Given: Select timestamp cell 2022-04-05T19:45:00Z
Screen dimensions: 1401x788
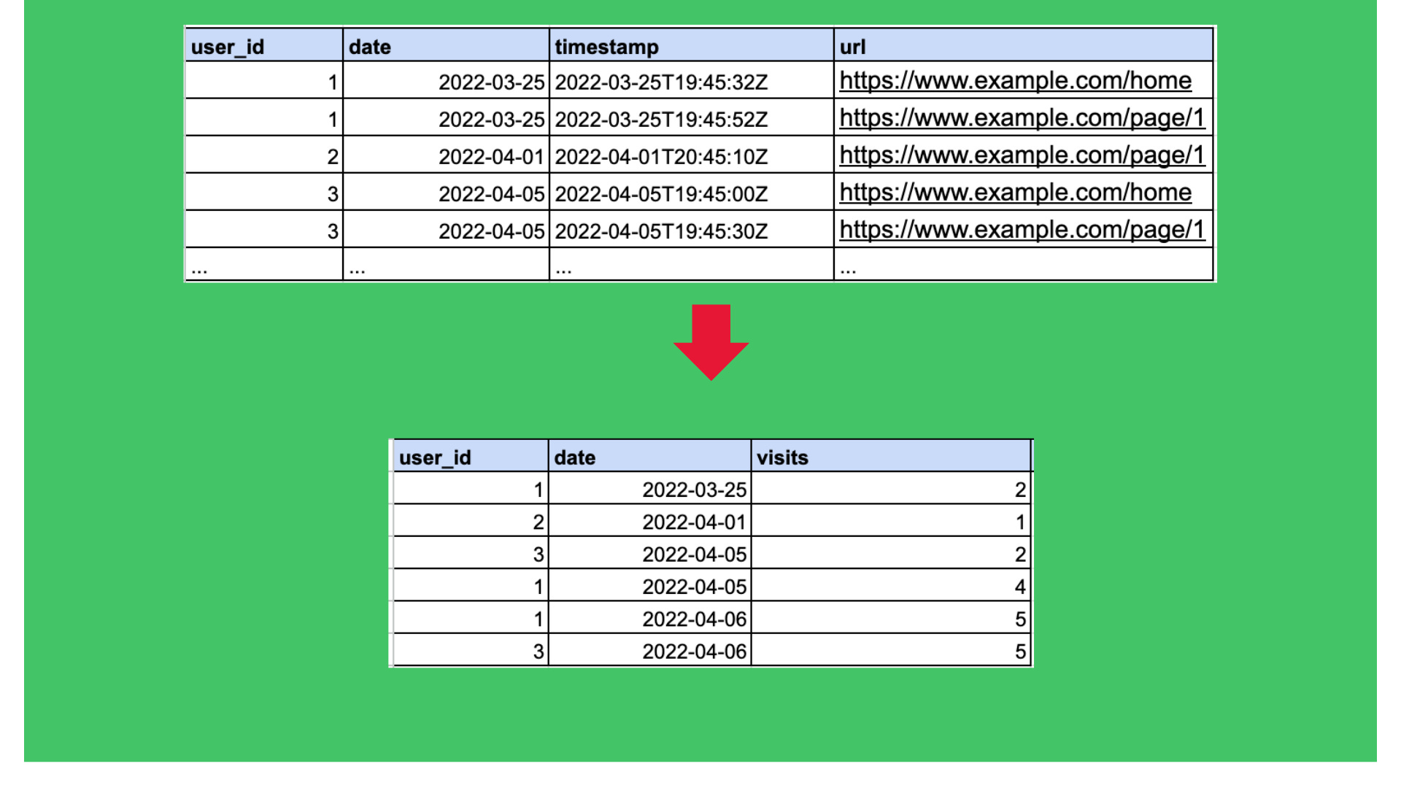Looking at the screenshot, I should (x=661, y=194).
